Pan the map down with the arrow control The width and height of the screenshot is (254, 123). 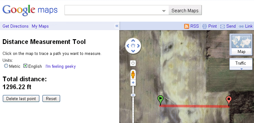(133, 51)
